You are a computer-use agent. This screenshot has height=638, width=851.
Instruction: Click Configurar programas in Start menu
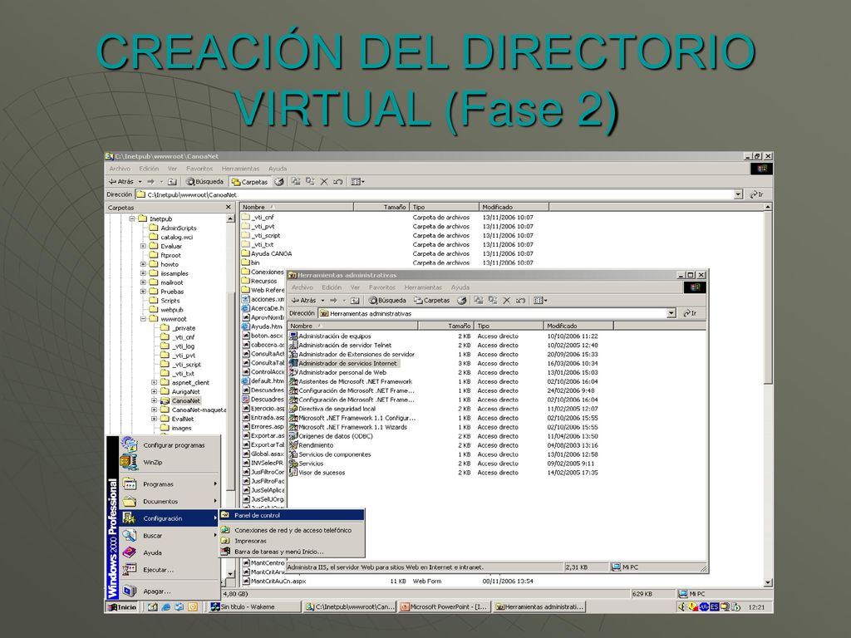170,445
